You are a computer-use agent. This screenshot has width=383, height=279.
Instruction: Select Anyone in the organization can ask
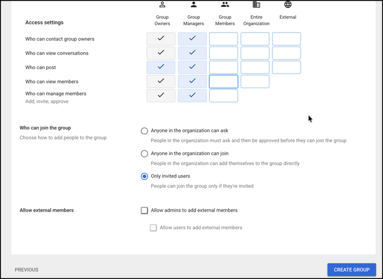(x=145, y=131)
